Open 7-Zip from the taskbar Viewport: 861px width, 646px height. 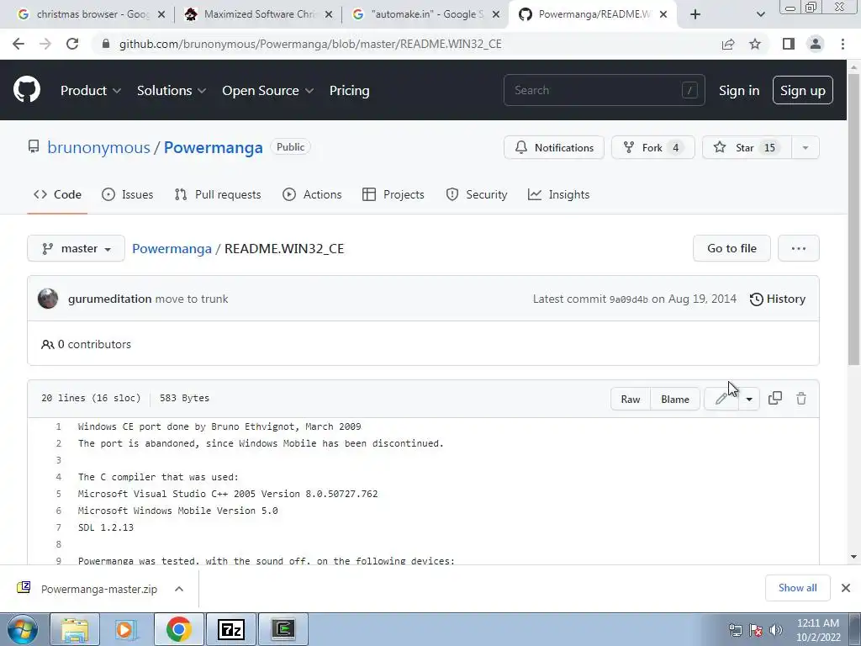[230, 629]
